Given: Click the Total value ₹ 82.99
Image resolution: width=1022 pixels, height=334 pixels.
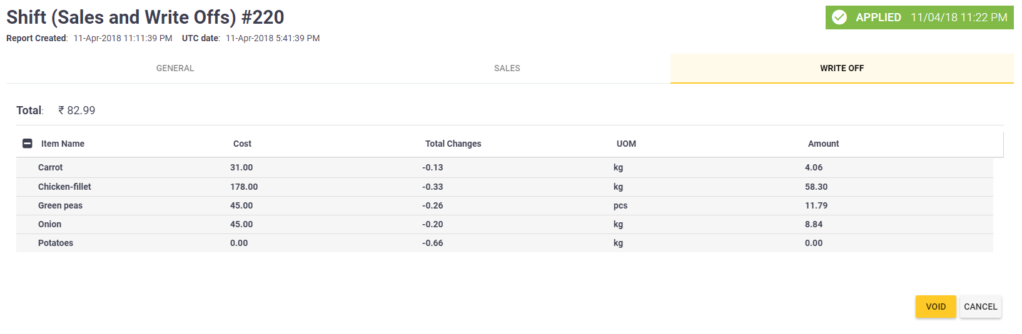Looking at the screenshot, I should [76, 111].
